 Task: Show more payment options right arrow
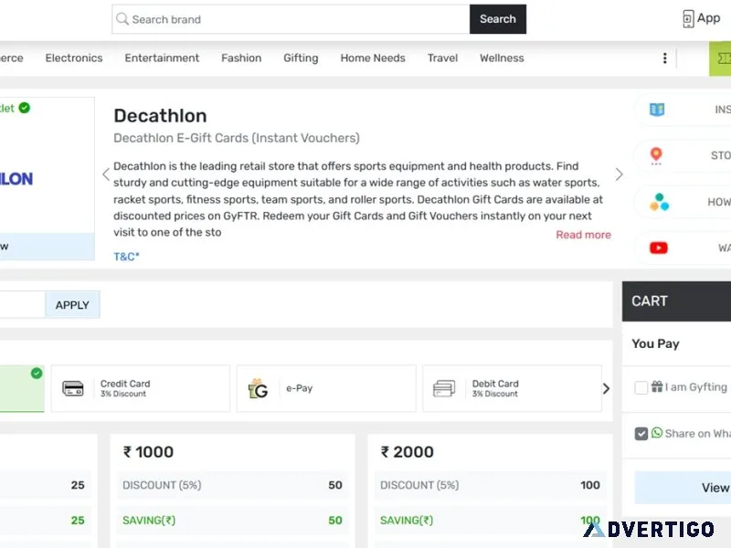[x=606, y=389]
